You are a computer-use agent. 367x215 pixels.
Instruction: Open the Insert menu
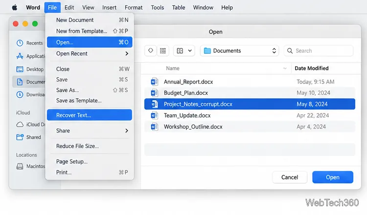click(109, 7)
